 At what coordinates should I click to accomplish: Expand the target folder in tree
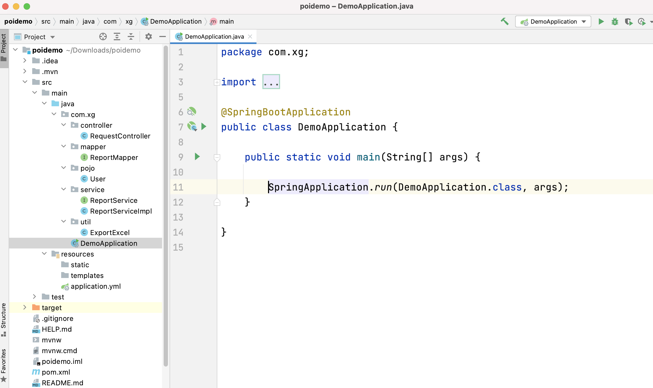pos(25,308)
